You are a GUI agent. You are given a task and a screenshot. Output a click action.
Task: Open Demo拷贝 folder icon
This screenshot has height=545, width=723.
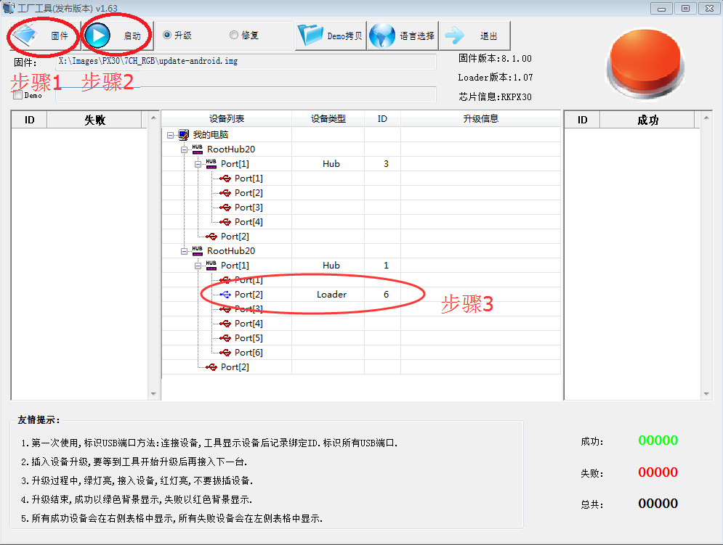(311, 36)
